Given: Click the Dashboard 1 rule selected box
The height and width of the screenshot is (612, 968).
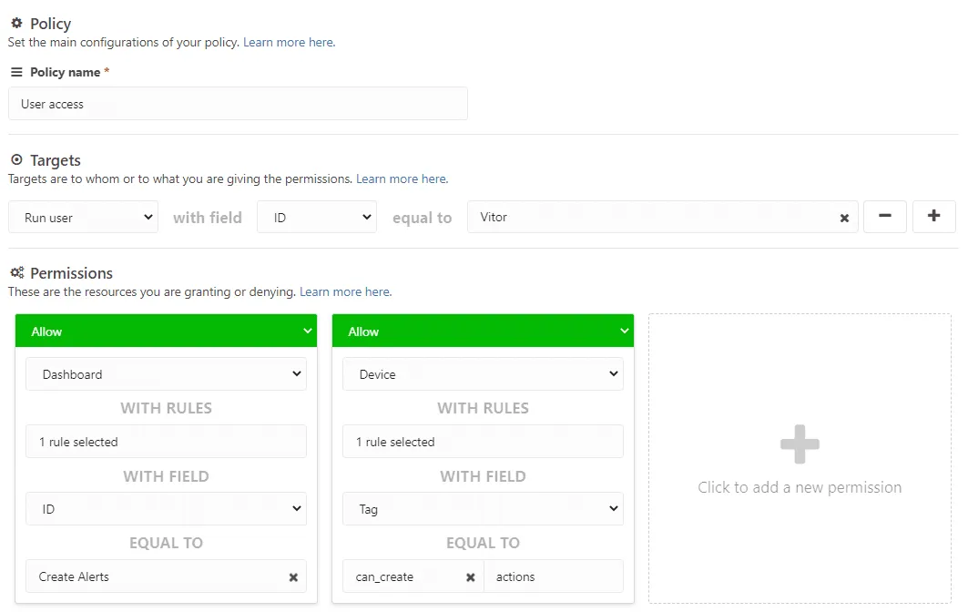Looking at the screenshot, I should [166, 442].
